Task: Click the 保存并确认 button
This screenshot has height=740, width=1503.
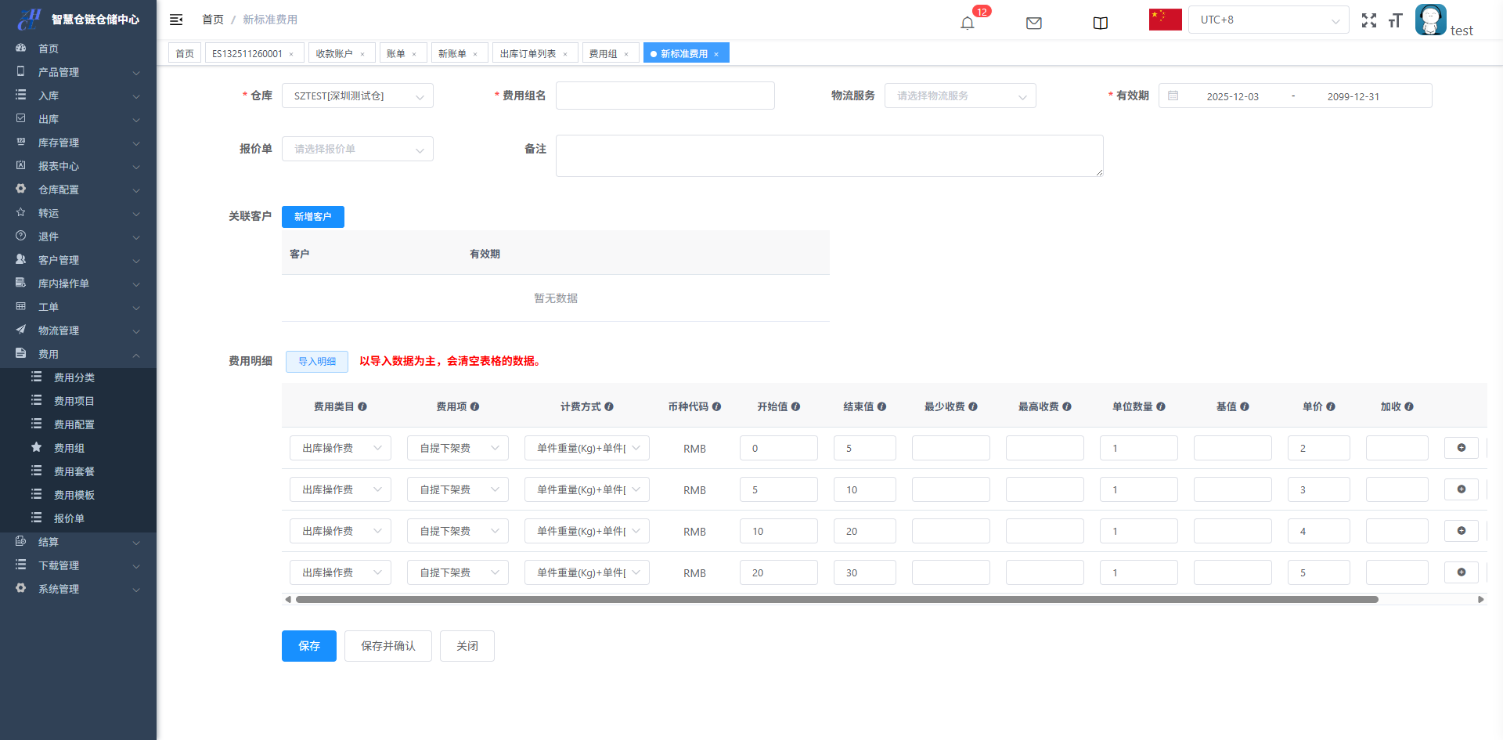Action: point(387,646)
